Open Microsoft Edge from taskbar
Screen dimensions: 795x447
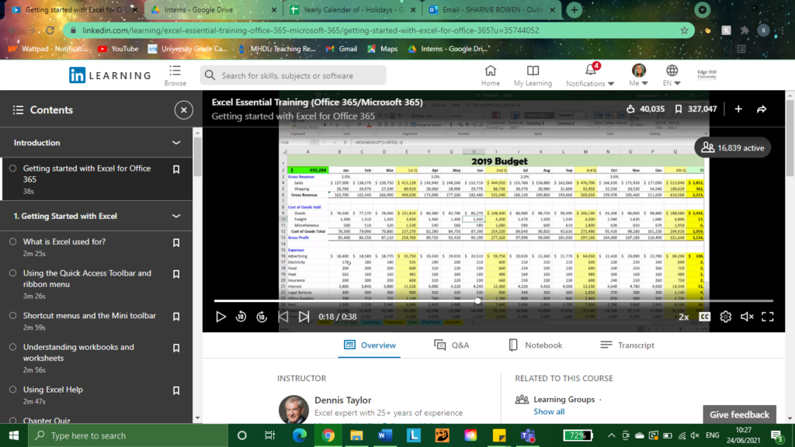299,435
